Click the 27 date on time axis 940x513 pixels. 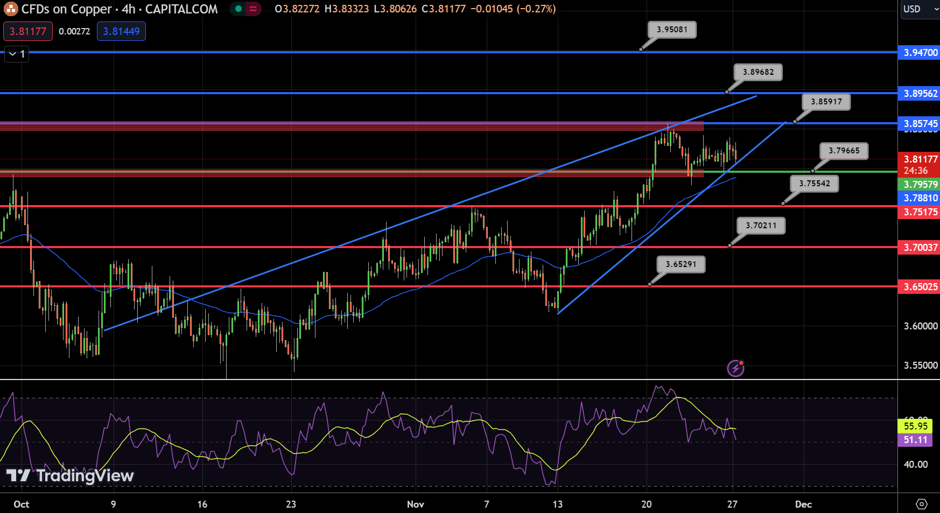tap(732, 504)
